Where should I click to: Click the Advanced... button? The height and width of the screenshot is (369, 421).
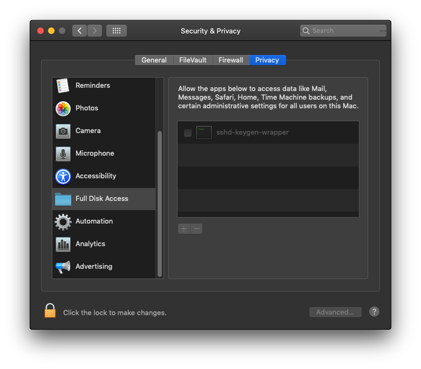pyautogui.click(x=335, y=312)
